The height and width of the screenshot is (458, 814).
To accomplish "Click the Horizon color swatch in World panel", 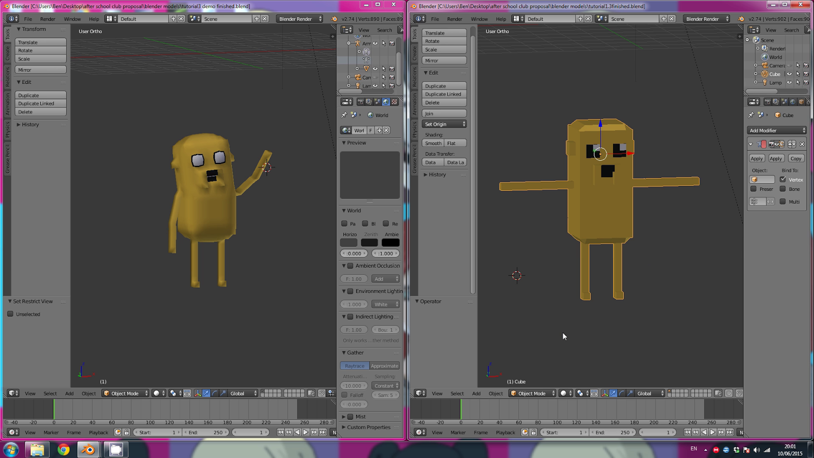I will 349,242.
